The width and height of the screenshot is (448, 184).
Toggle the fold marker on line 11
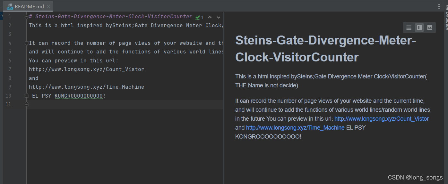pyautogui.click(x=27, y=104)
